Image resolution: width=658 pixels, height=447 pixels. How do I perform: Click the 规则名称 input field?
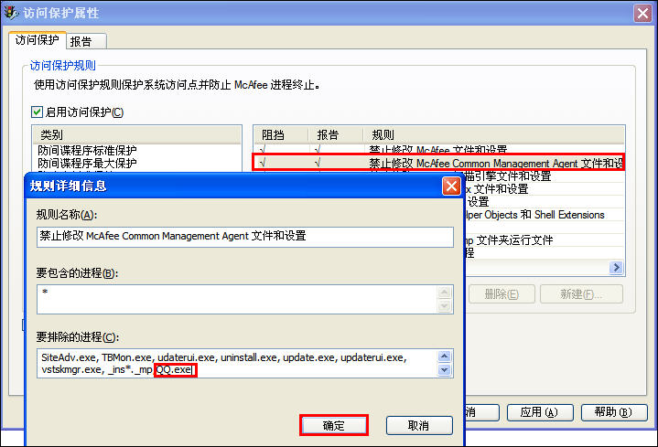click(x=245, y=237)
